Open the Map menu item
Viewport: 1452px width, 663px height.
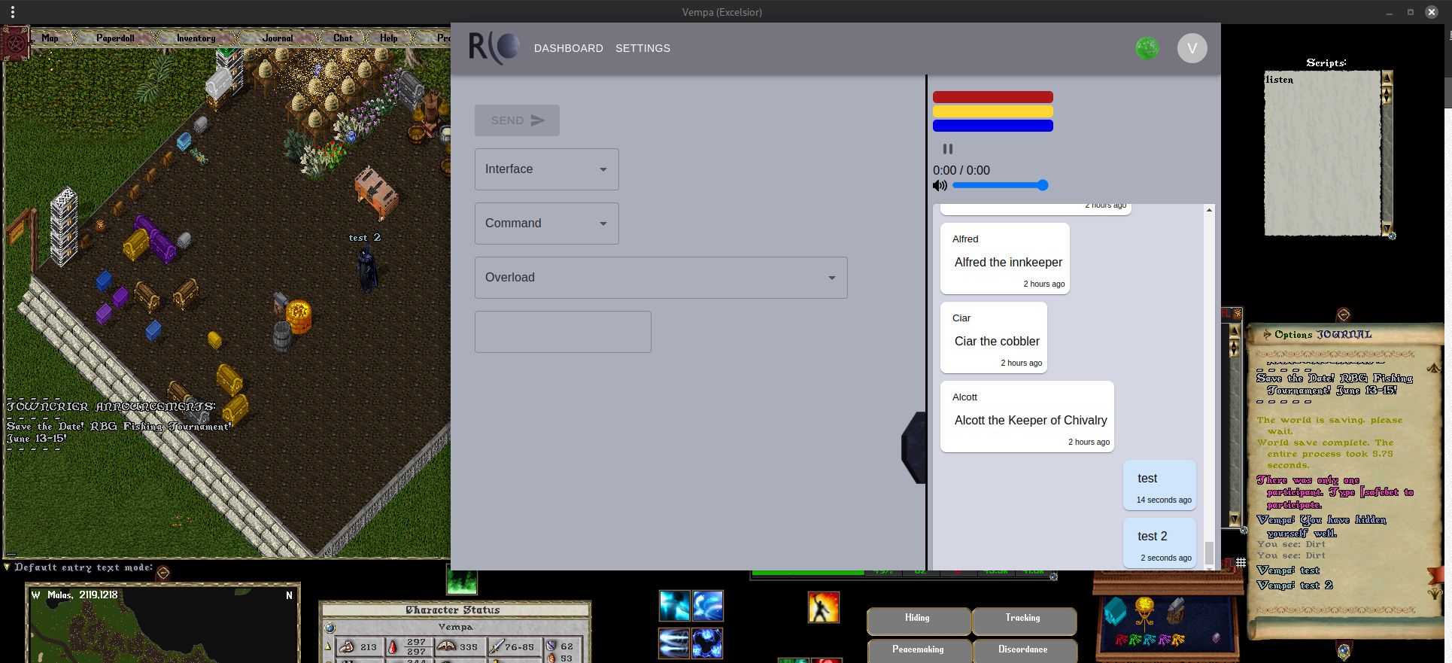(x=50, y=38)
